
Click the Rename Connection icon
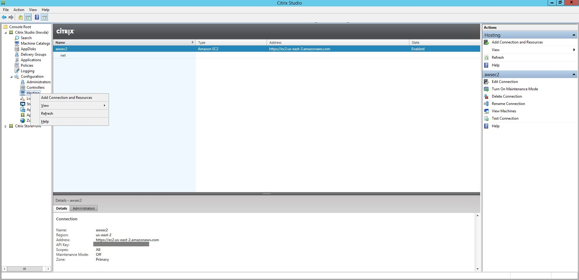click(486, 104)
